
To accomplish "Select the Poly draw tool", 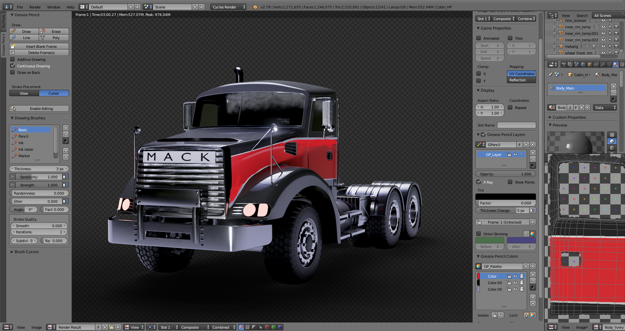I will pyautogui.click(x=54, y=38).
